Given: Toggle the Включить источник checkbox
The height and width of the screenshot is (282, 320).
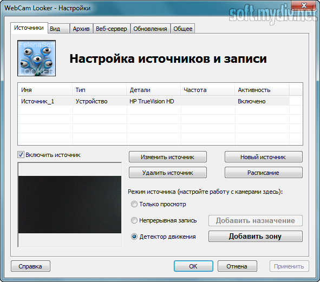Looking at the screenshot, I should pos(21,155).
